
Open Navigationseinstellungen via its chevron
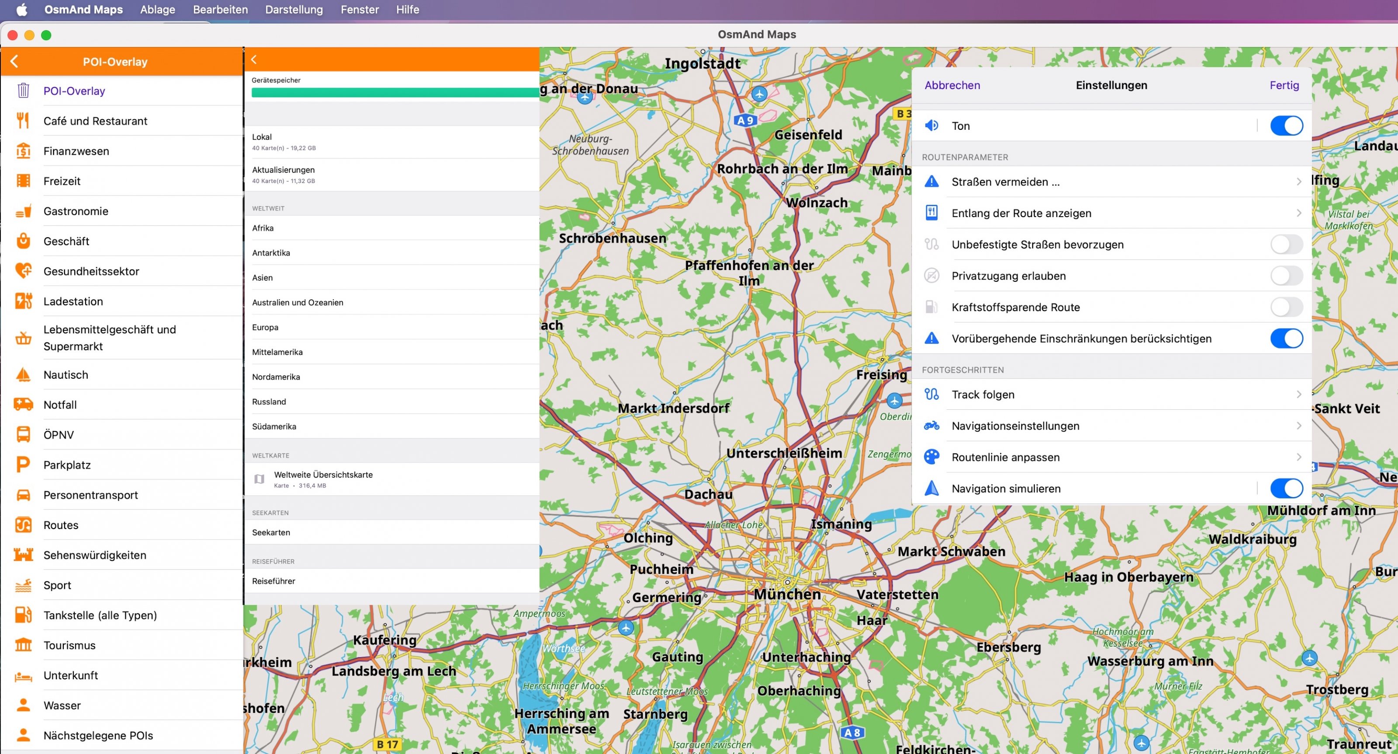(x=1299, y=425)
